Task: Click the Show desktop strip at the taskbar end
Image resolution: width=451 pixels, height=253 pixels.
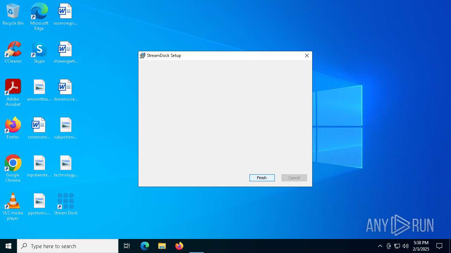Action: [450, 246]
